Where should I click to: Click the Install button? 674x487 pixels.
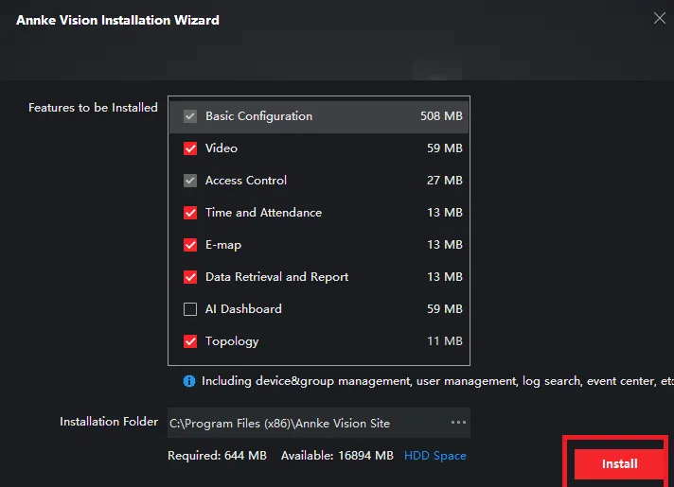[x=619, y=463]
